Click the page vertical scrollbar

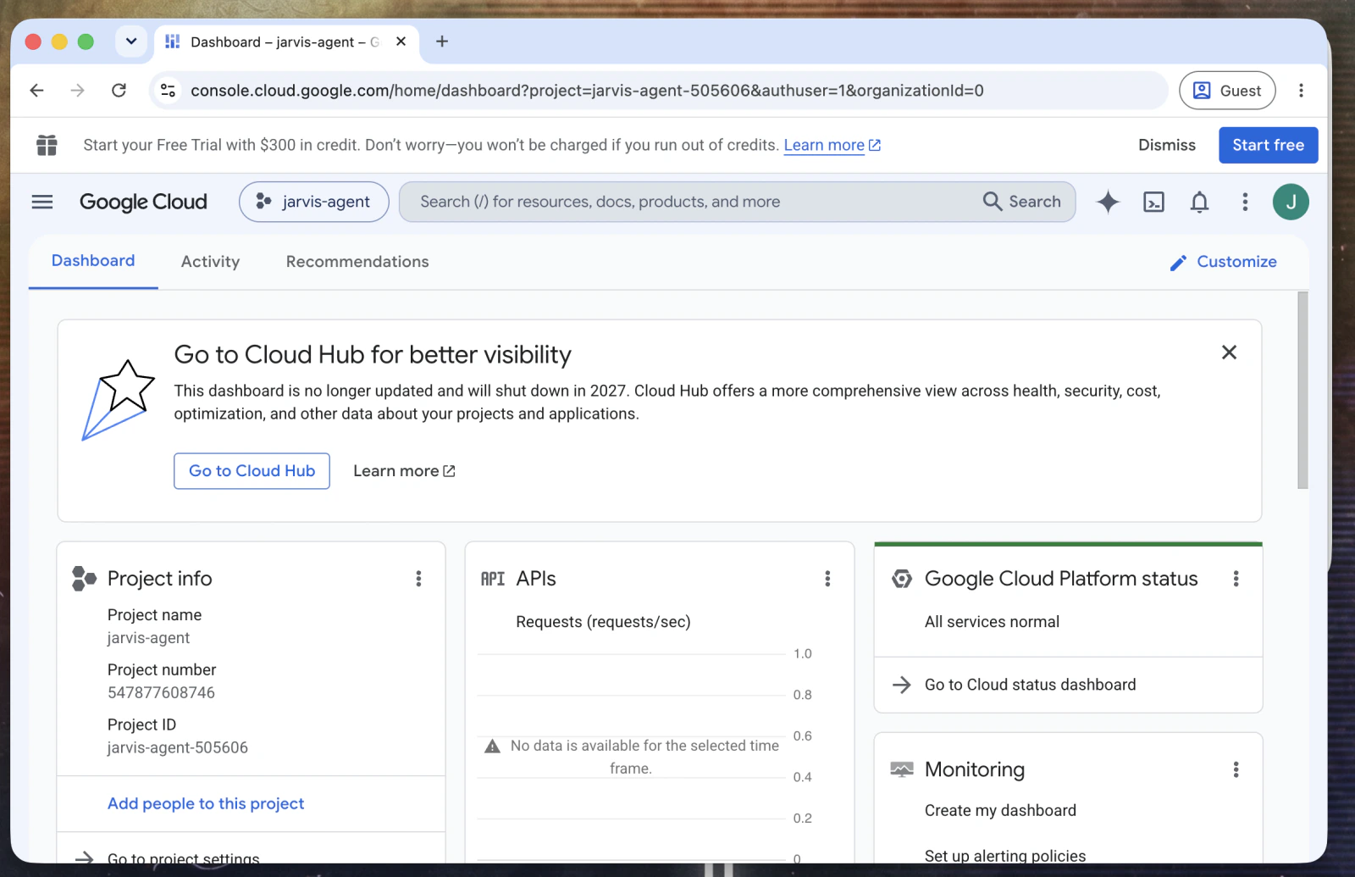tap(1302, 390)
